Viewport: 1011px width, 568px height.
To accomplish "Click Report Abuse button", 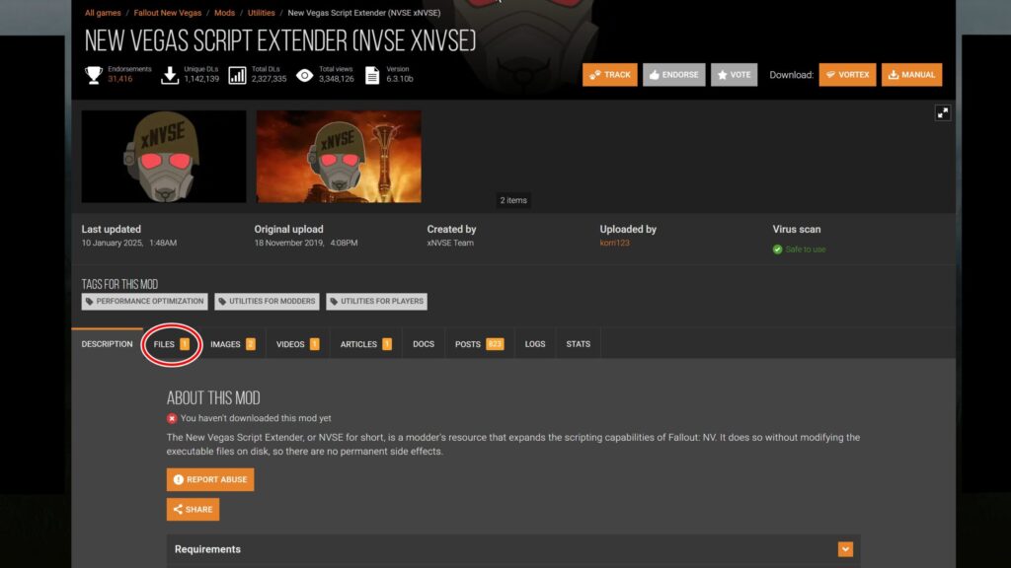I will click(210, 479).
